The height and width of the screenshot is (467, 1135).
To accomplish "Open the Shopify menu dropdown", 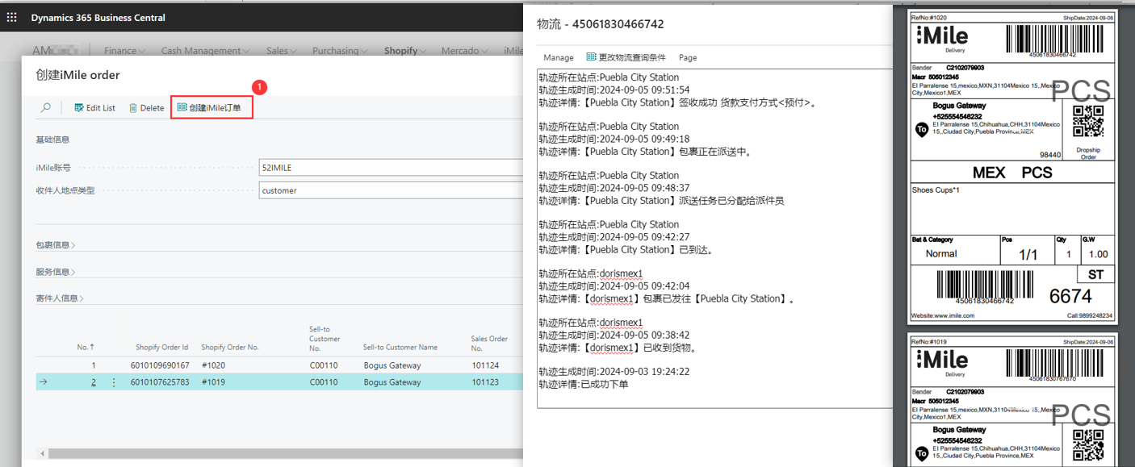I will tap(405, 51).
